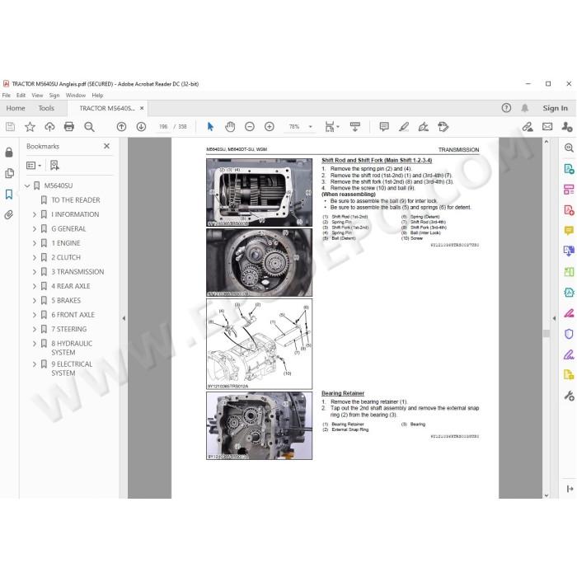Screen dimensions: 577x577
Task: Collapse the M5640SU root bookmark
Action: [x=27, y=185]
